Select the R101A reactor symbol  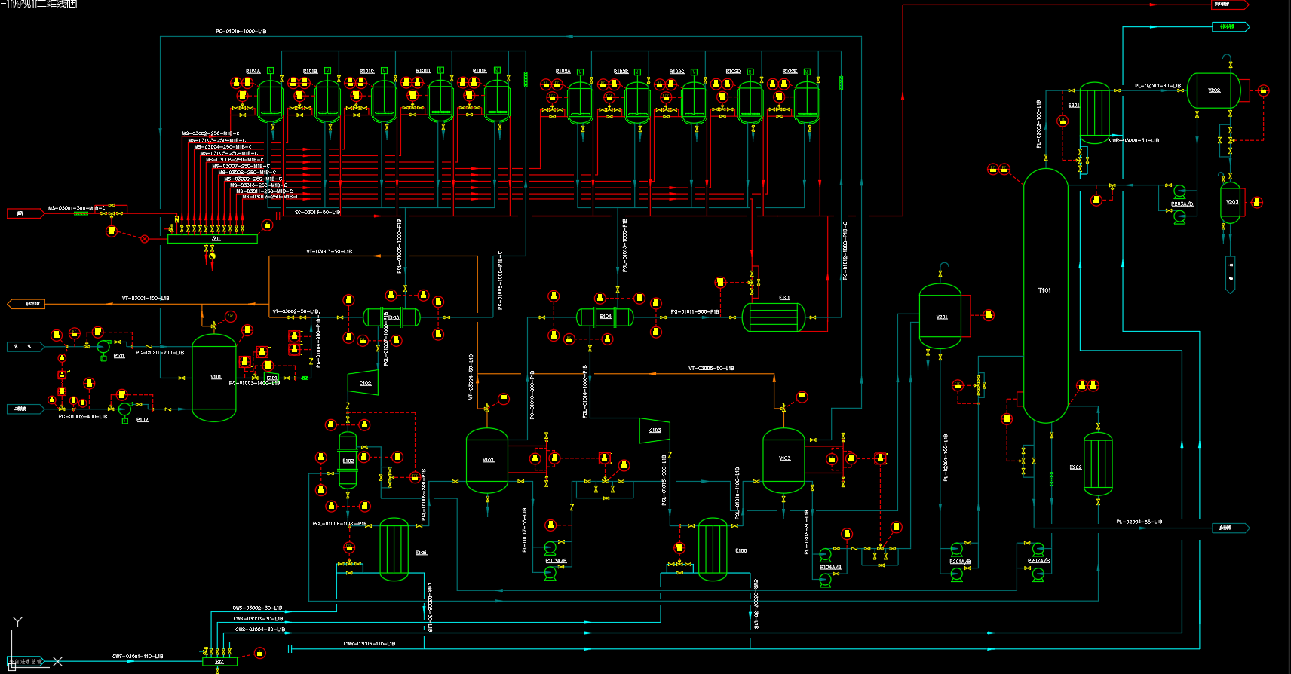[x=270, y=102]
